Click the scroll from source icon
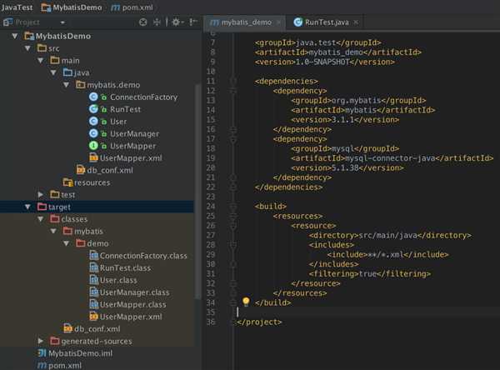The height and width of the screenshot is (370, 500). (142, 22)
